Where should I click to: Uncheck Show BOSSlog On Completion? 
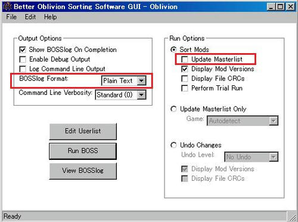coord(23,50)
